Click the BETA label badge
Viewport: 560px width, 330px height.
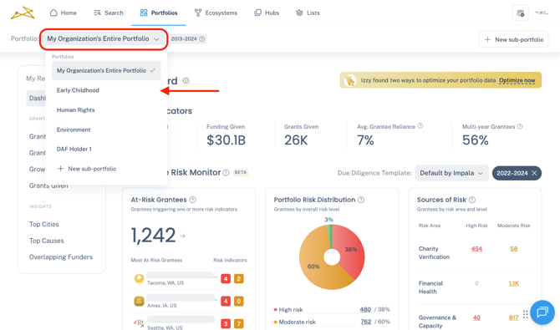241,172
